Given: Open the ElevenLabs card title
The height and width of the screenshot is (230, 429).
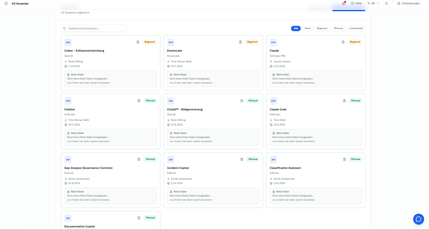Looking at the screenshot, I should (175, 51).
